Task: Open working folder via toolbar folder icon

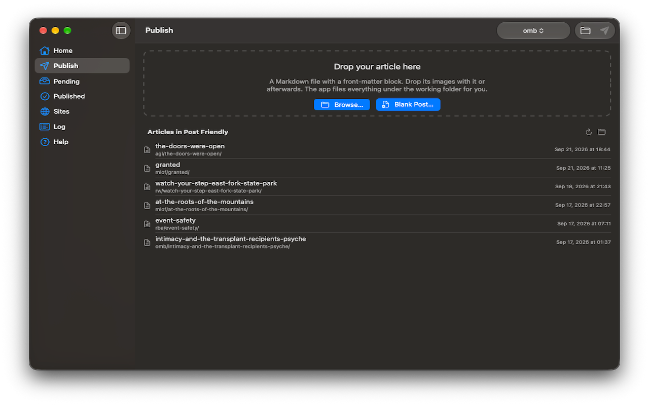Action: coord(586,30)
